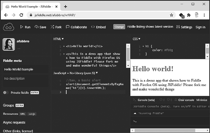Image resolution: width=210 pixels, height=133 pixels.
Task: Fork this fiddle
Action: (x=56, y=27)
